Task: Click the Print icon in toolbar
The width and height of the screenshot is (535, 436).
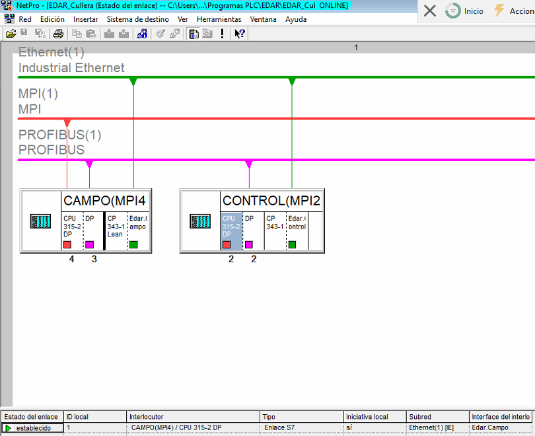Action: pos(58,34)
